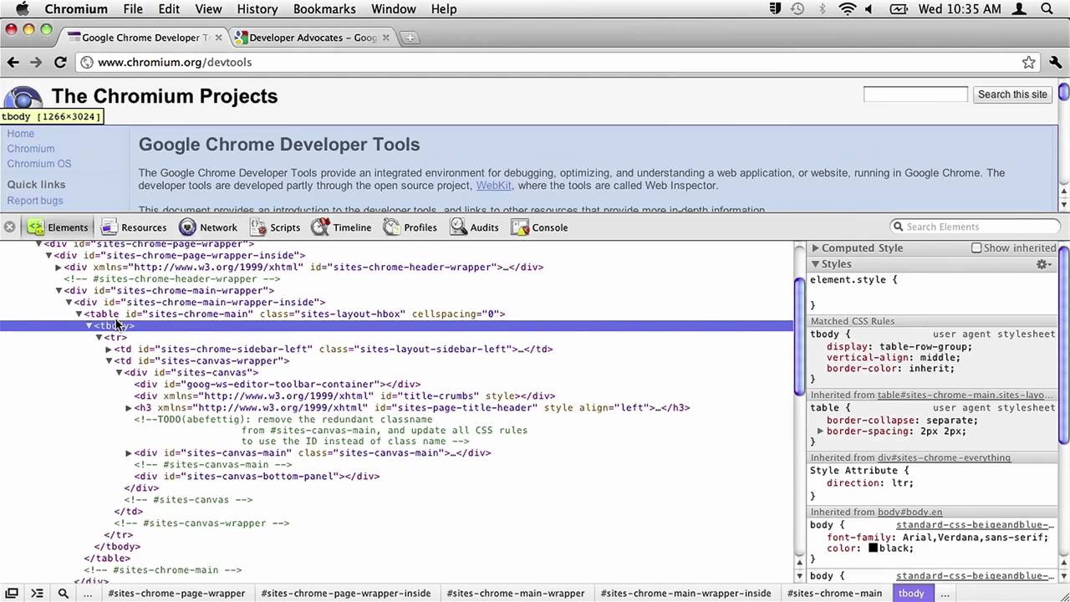This screenshot has width=1070, height=602.
Task: Click the leading ellipsis in the breadcrumb bar
Action: (x=88, y=593)
